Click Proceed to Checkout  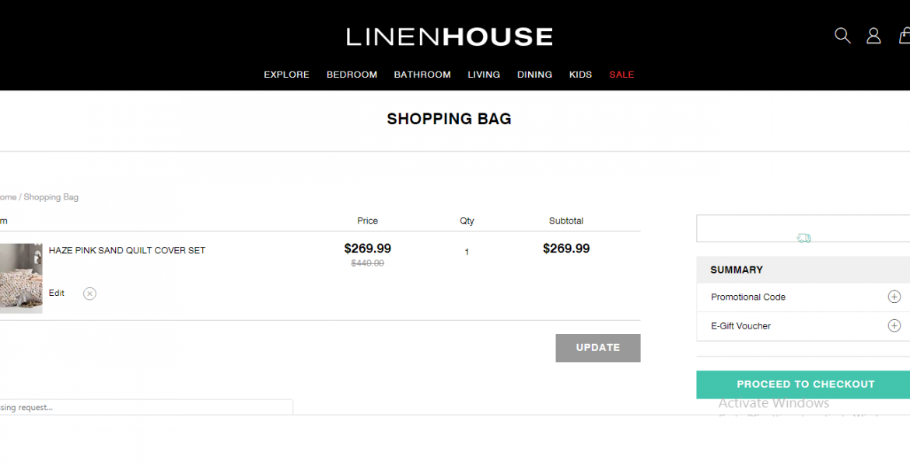click(805, 384)
